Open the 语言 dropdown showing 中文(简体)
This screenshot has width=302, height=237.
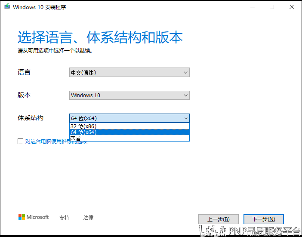coord(129,72)
